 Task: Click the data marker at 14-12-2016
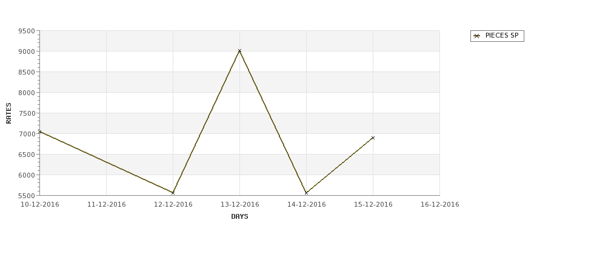pos(307,193)
